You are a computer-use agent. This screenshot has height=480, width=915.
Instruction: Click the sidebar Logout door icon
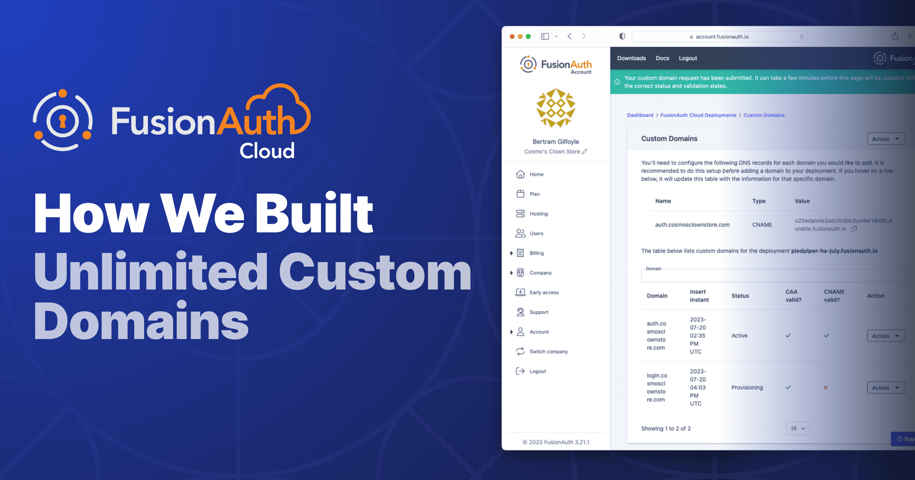click(520, 371)
